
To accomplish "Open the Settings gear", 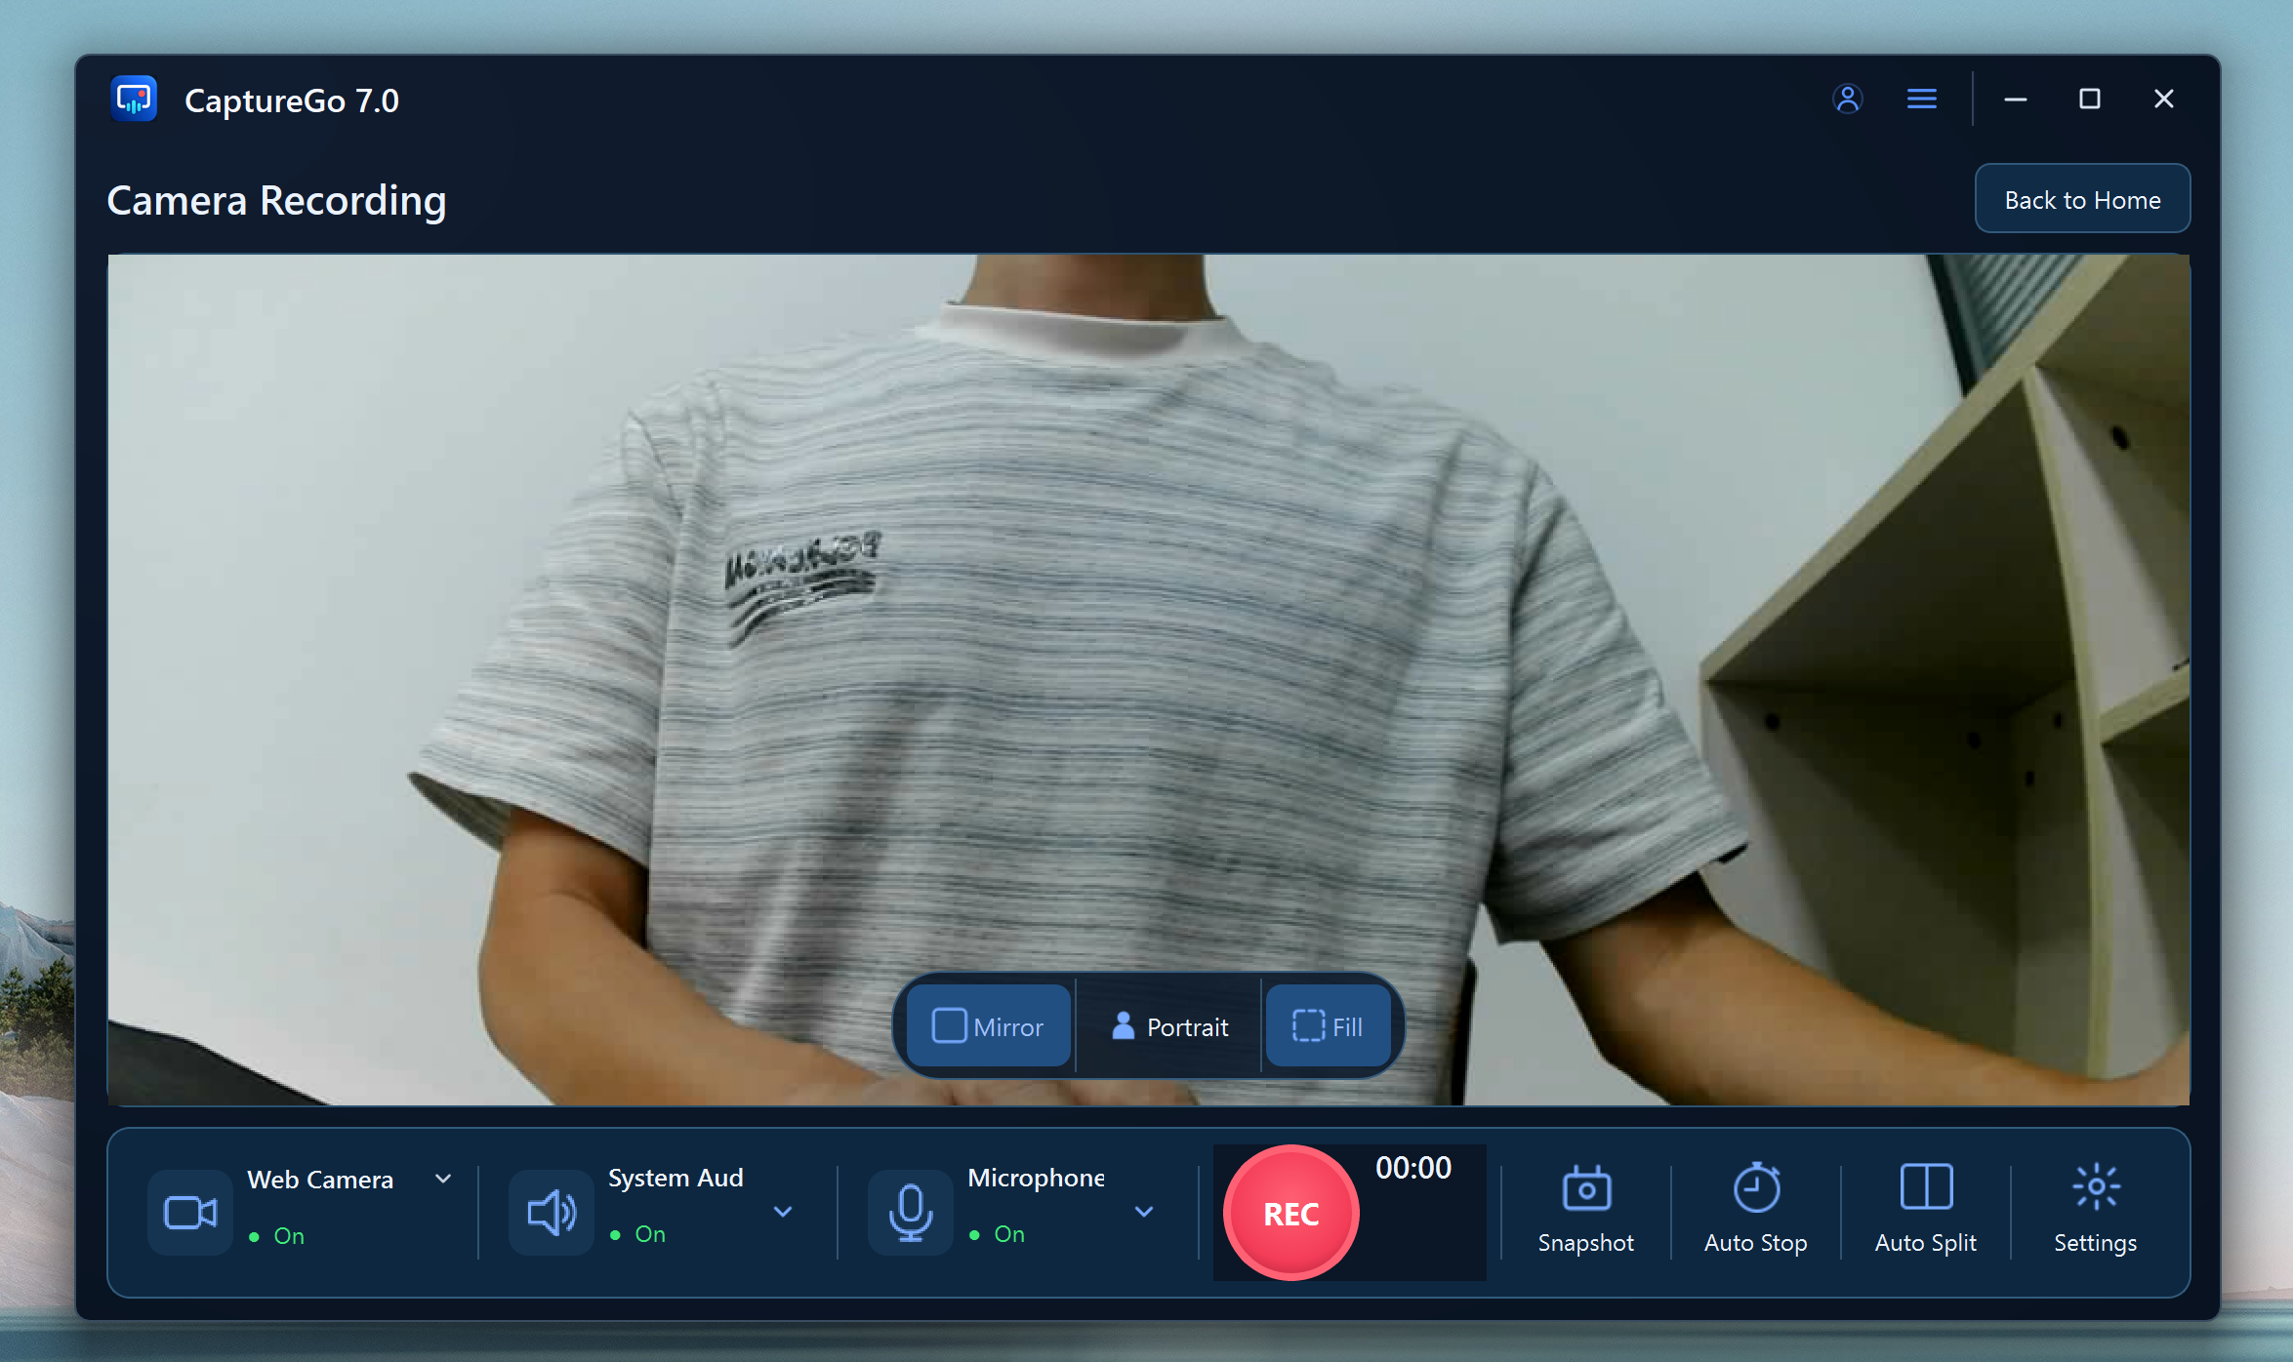I will [x=2095, y=1210].
